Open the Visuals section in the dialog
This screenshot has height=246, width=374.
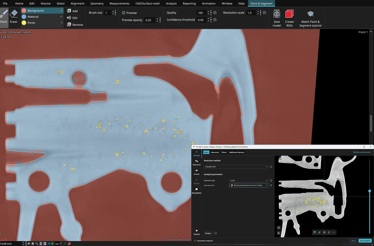click(196, 172)
